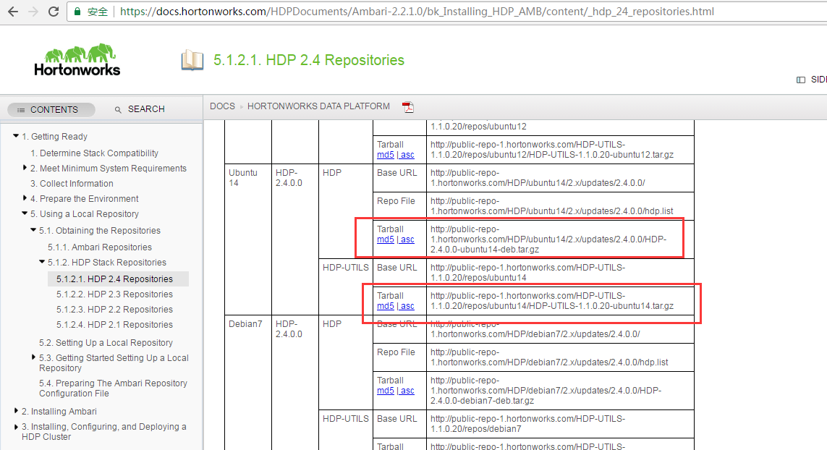Collapse the 1. Getting Ready section
The image size is (827, 450).
point(16,136)
